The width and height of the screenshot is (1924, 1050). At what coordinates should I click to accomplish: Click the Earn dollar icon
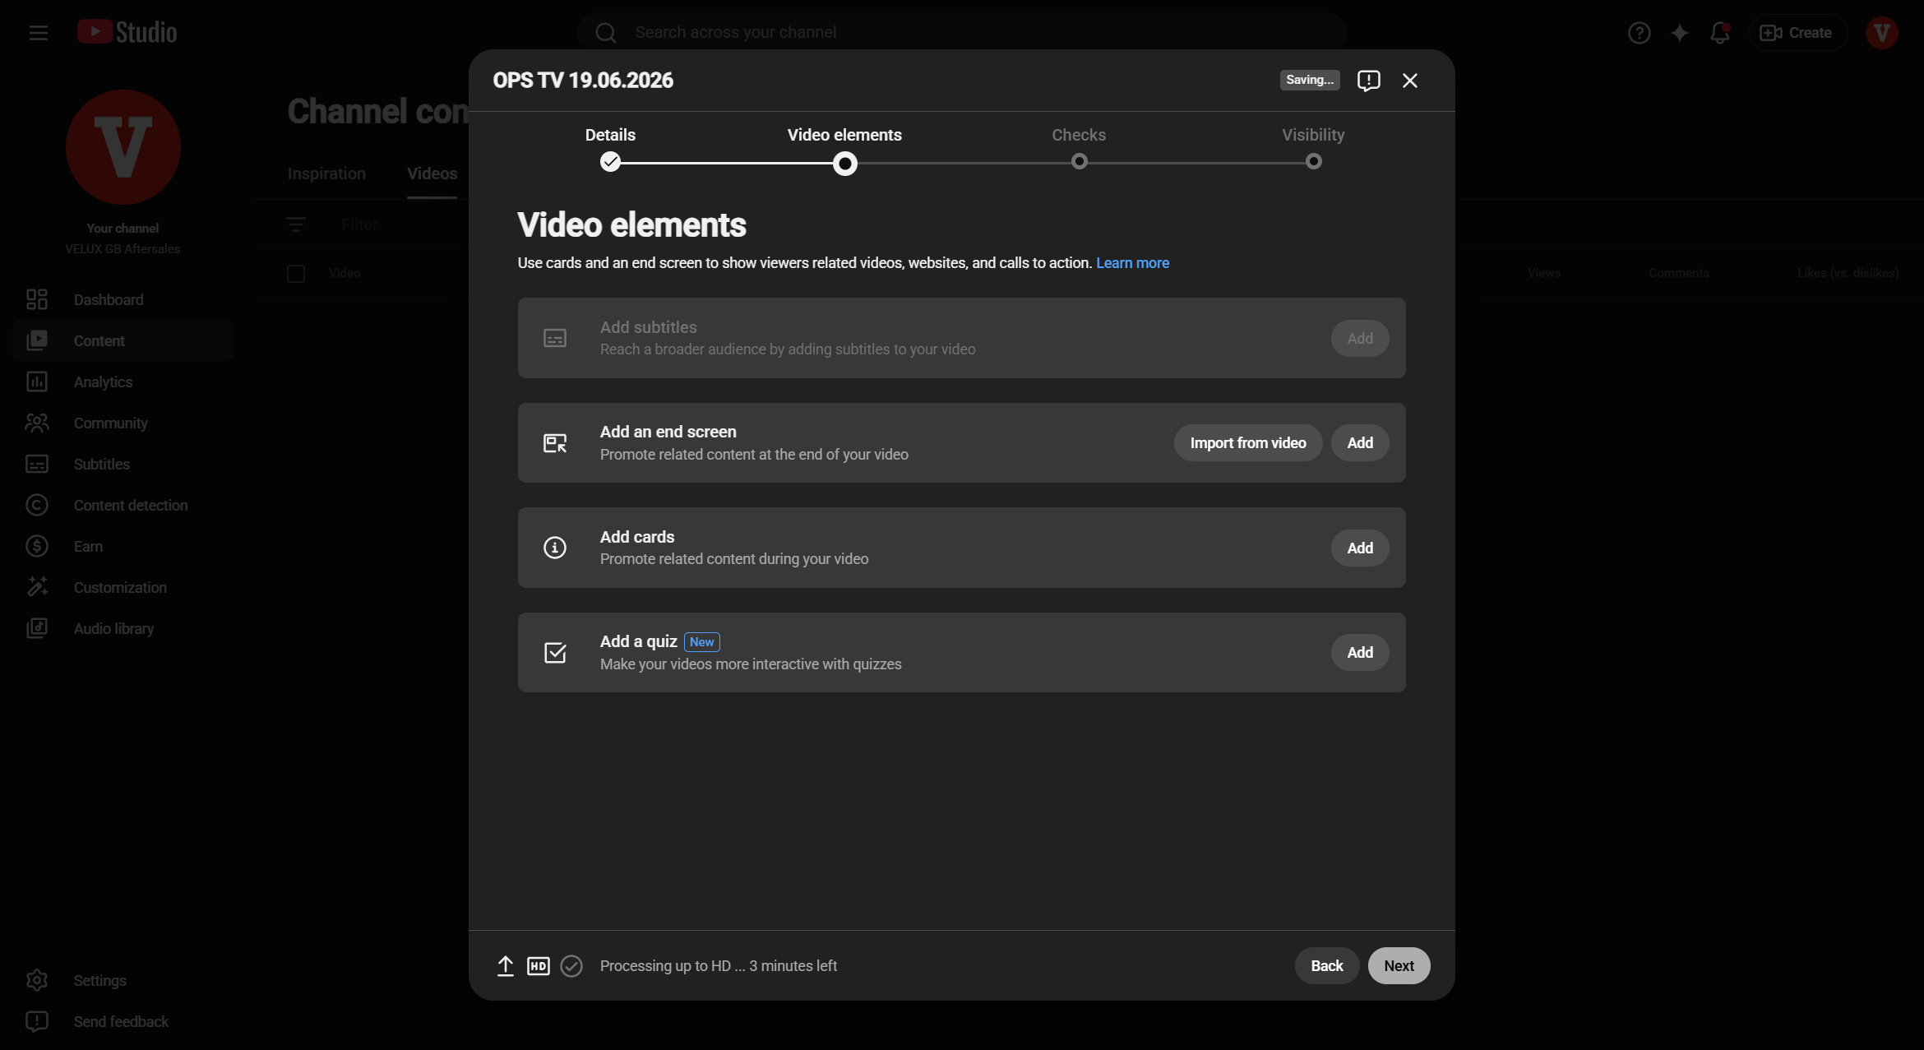[37, 546]
